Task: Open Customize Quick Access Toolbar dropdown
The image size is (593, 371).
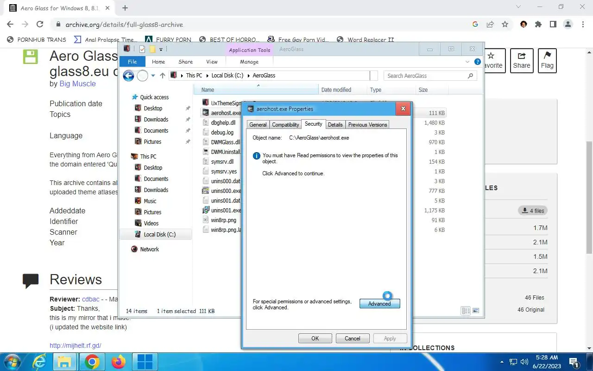Action: (161, 49)
